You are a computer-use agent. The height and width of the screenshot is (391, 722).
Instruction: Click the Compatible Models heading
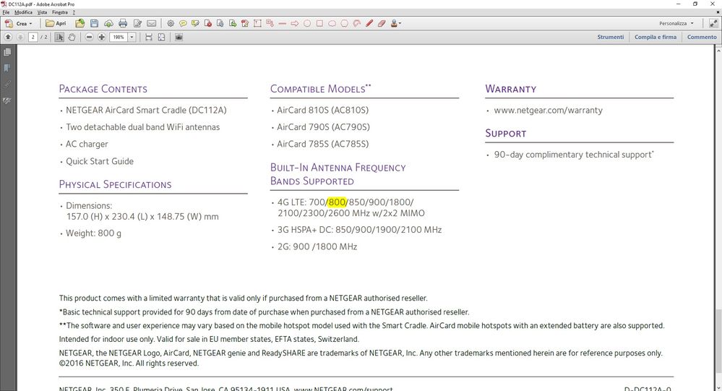tap(320, 89)
